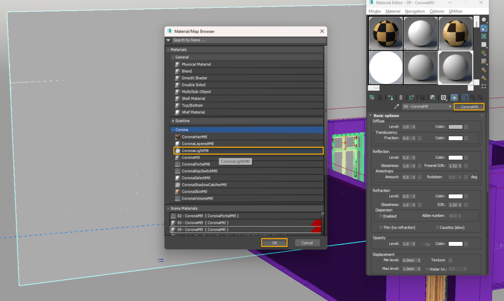Click Cancel in Material/Map Browser
The width and height of the screenshot is (504, 301).
[x=307, y=243]
